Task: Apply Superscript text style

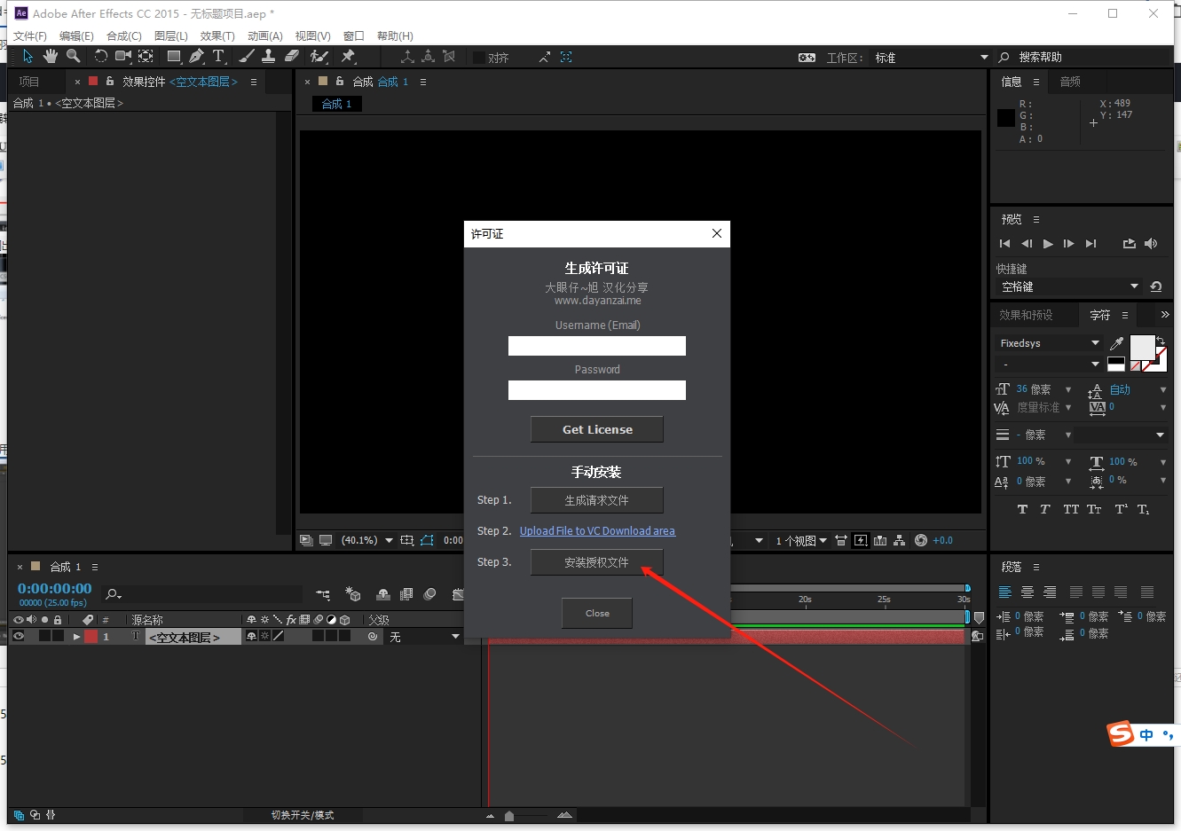Action: (x=1122, y=509)
